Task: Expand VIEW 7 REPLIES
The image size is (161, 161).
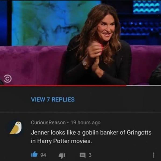Action: 53,99
